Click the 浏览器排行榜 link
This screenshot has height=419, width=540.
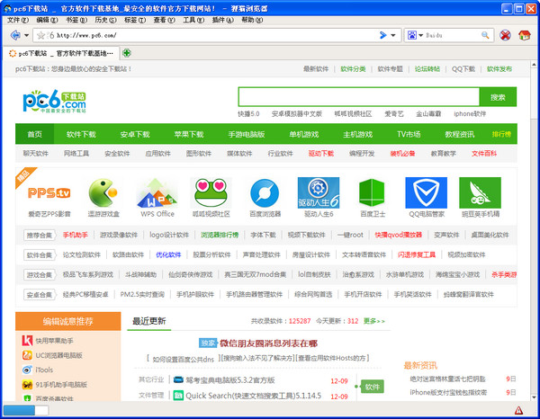pos(220,235)
